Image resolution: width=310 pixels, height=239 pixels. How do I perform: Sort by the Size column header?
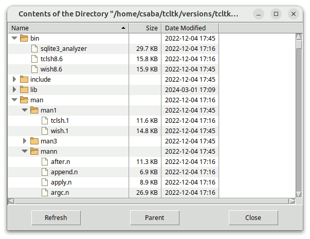pyautogui.click(x=145, y=28)
